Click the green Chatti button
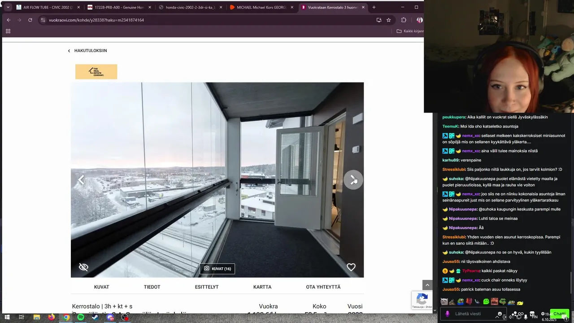Screen dimensions: 574x323 click(x=560, y=314)
